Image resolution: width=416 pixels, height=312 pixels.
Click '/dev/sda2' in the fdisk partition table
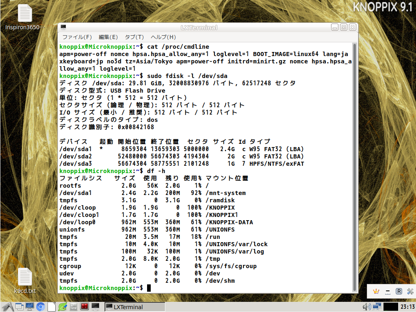click(x=76, y=156)
